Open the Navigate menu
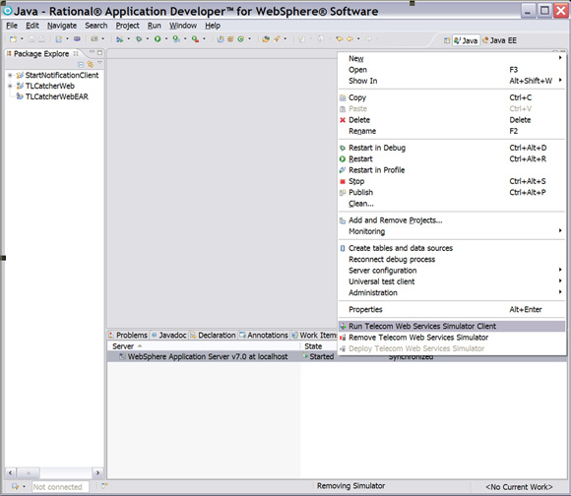The width and height of the screenshot is (571, 496). [x=62, y=26]
